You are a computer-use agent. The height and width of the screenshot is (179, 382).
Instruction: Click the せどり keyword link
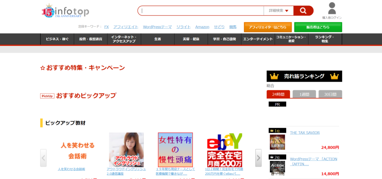pyautogui.click(x=219, y=27)
